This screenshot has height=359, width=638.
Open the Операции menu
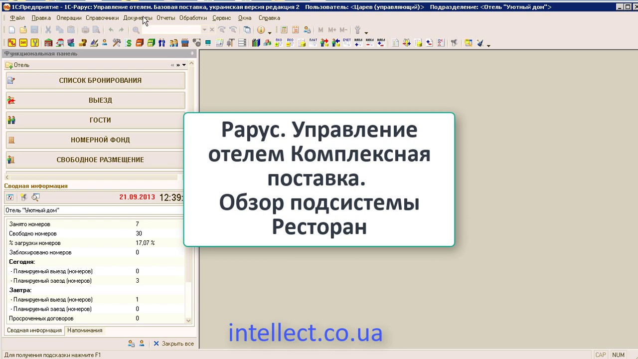point(69,18)
